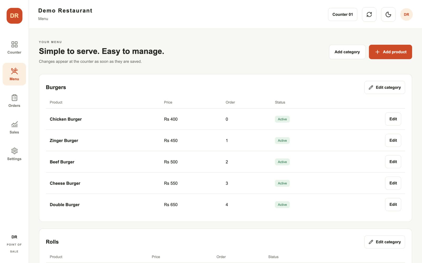Screen dimensions: 422x263
Task: Toggle dark mode moon icon
Action: (x=388, y=14)
